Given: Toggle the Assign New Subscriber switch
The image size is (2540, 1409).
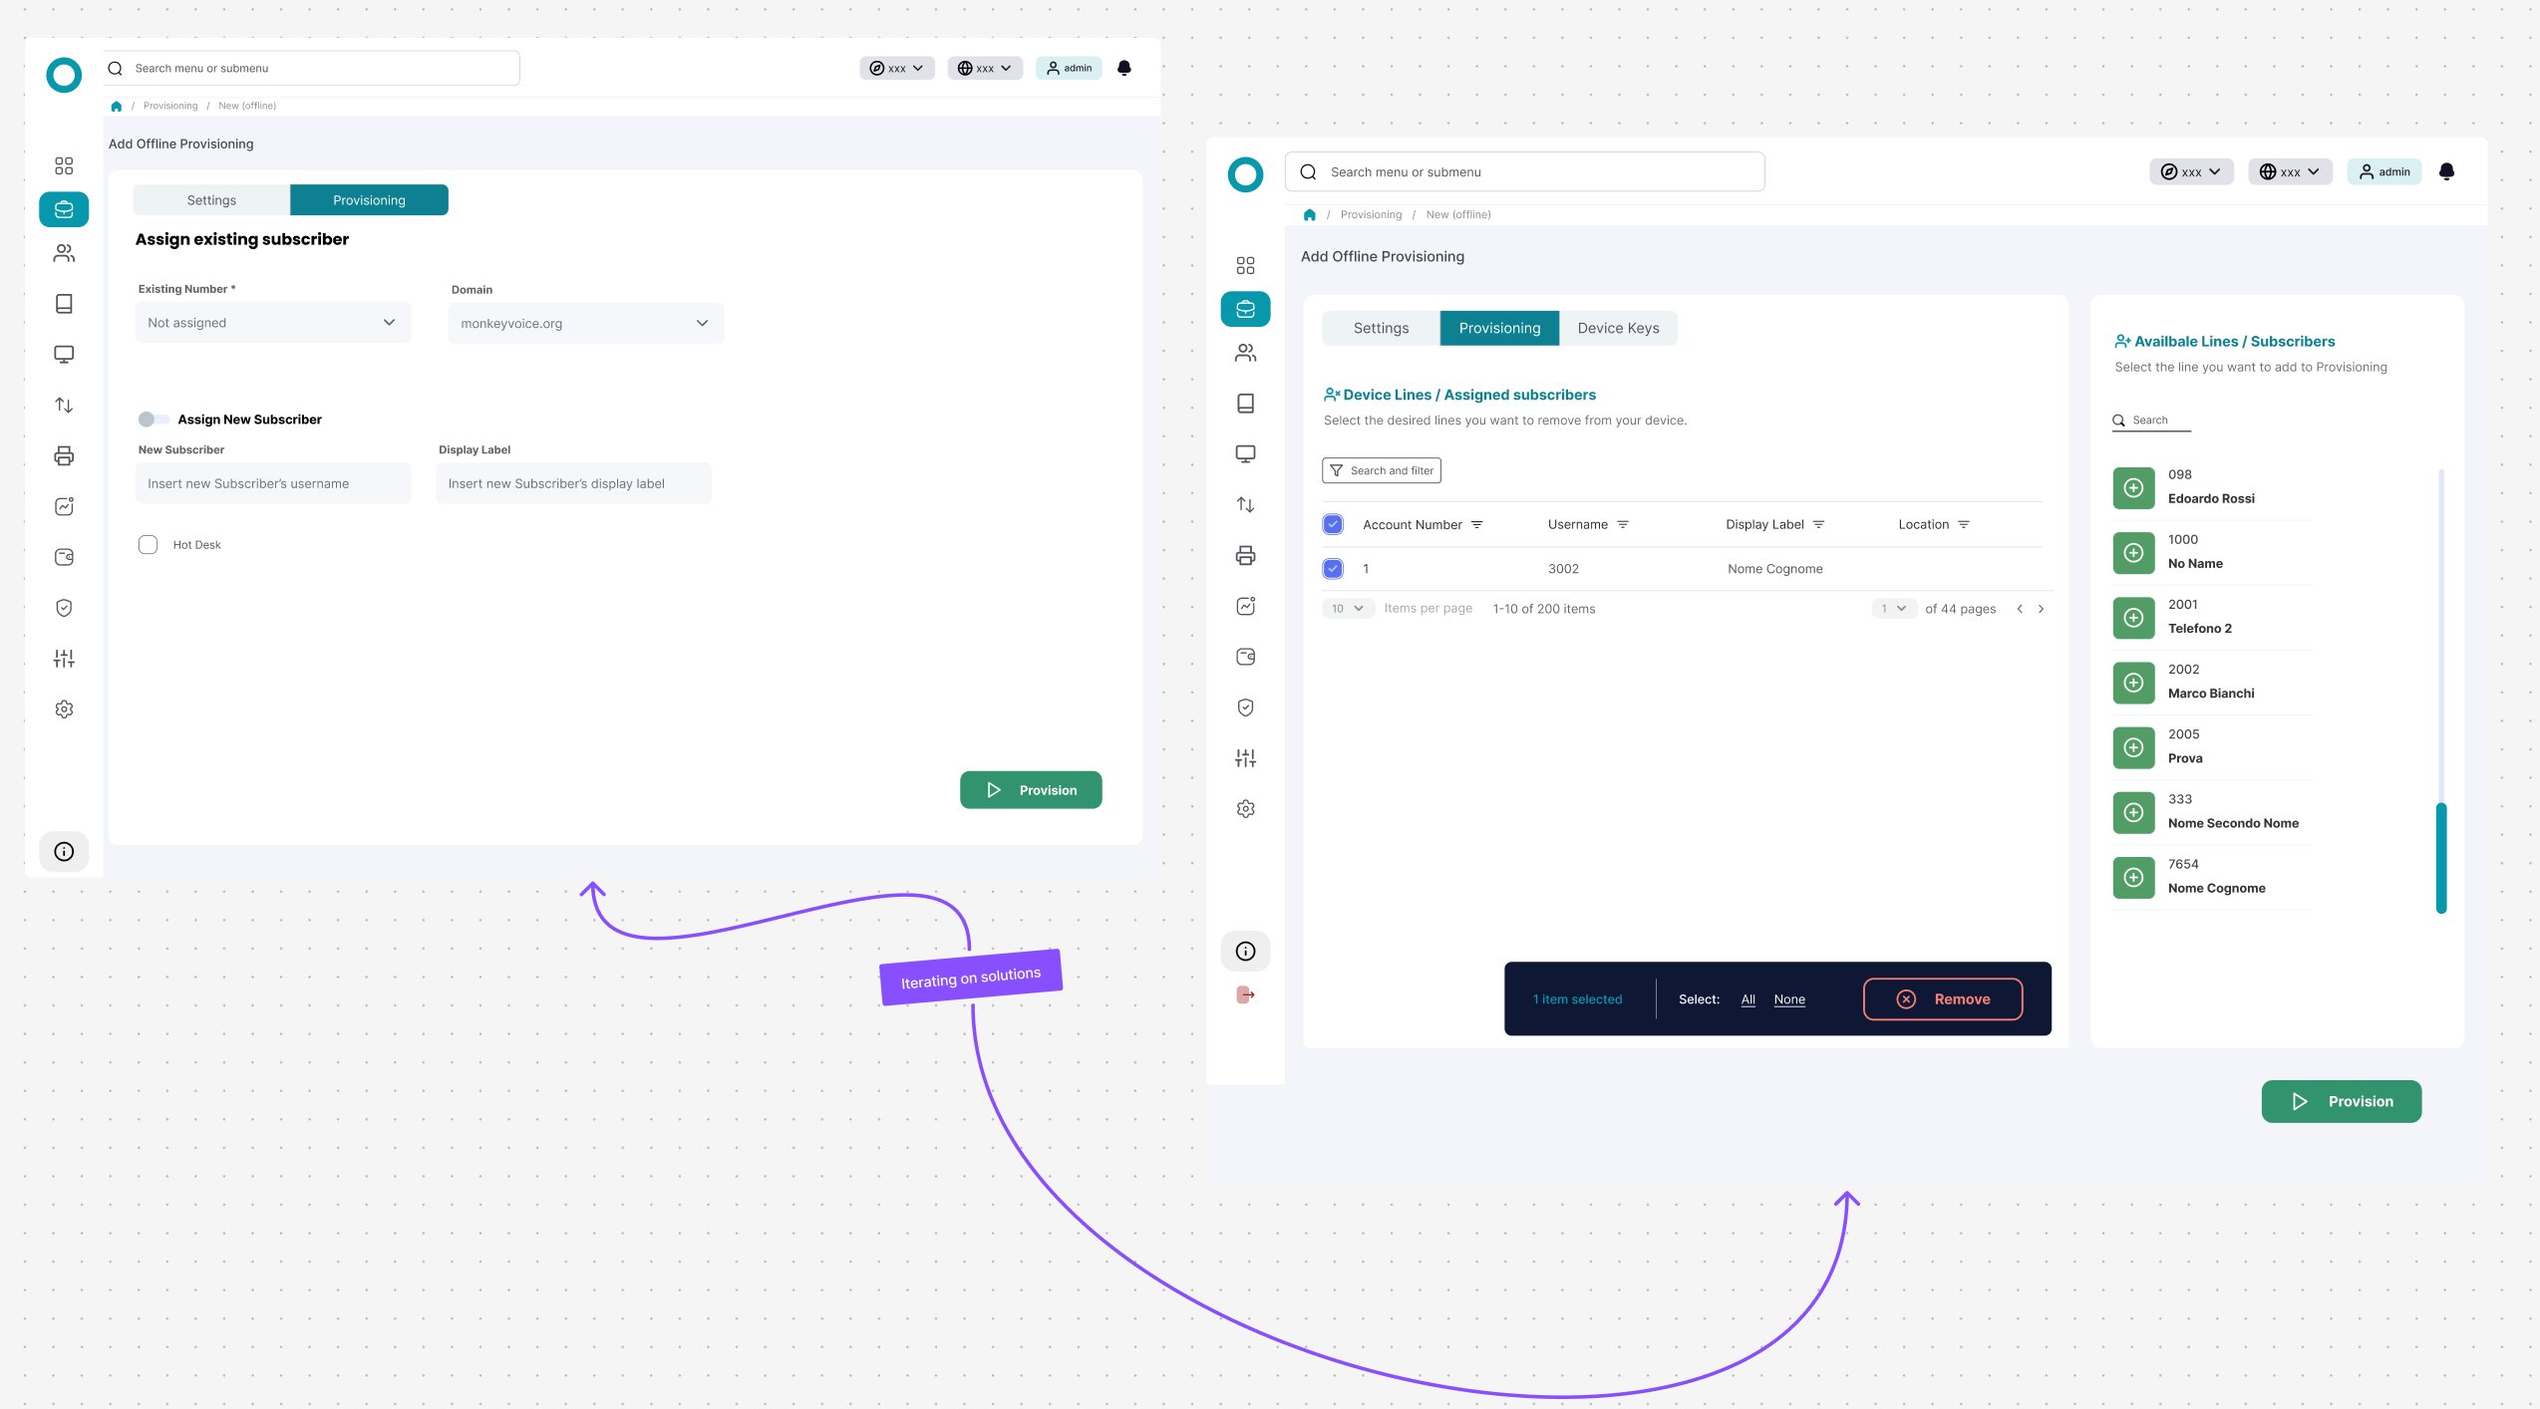Looking at the screenshot, I should click(x=153, y=420).
